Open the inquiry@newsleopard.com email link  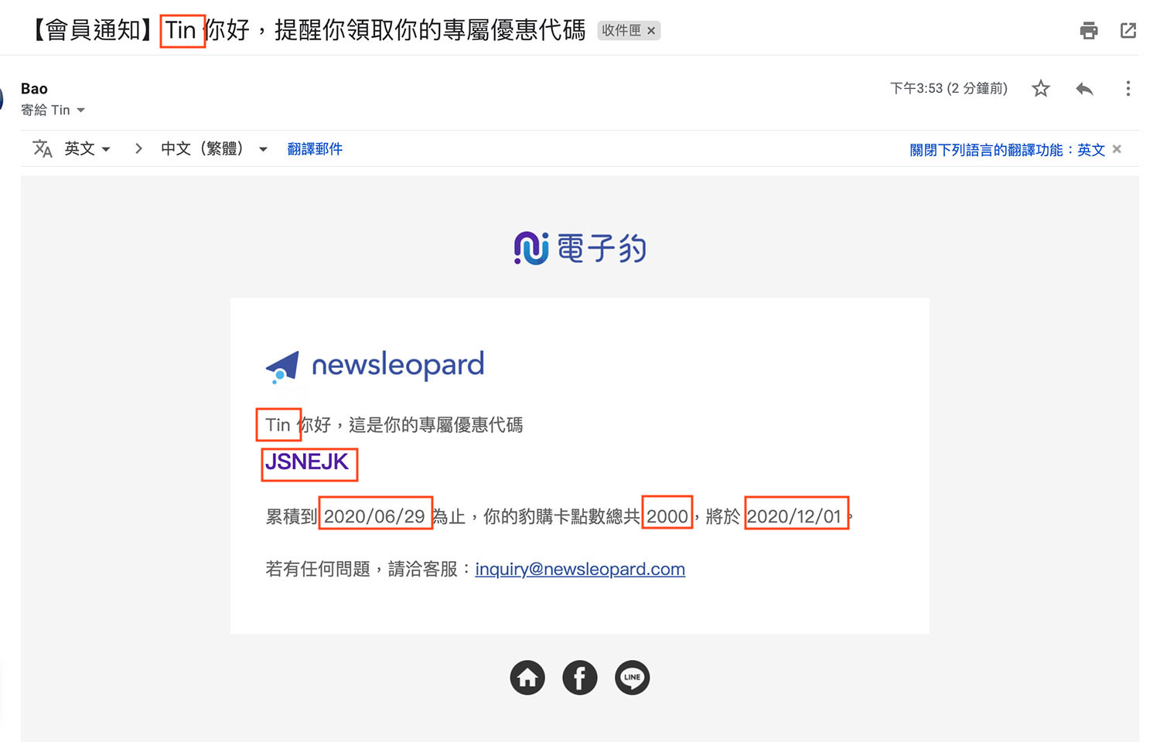tap(580, 570)
